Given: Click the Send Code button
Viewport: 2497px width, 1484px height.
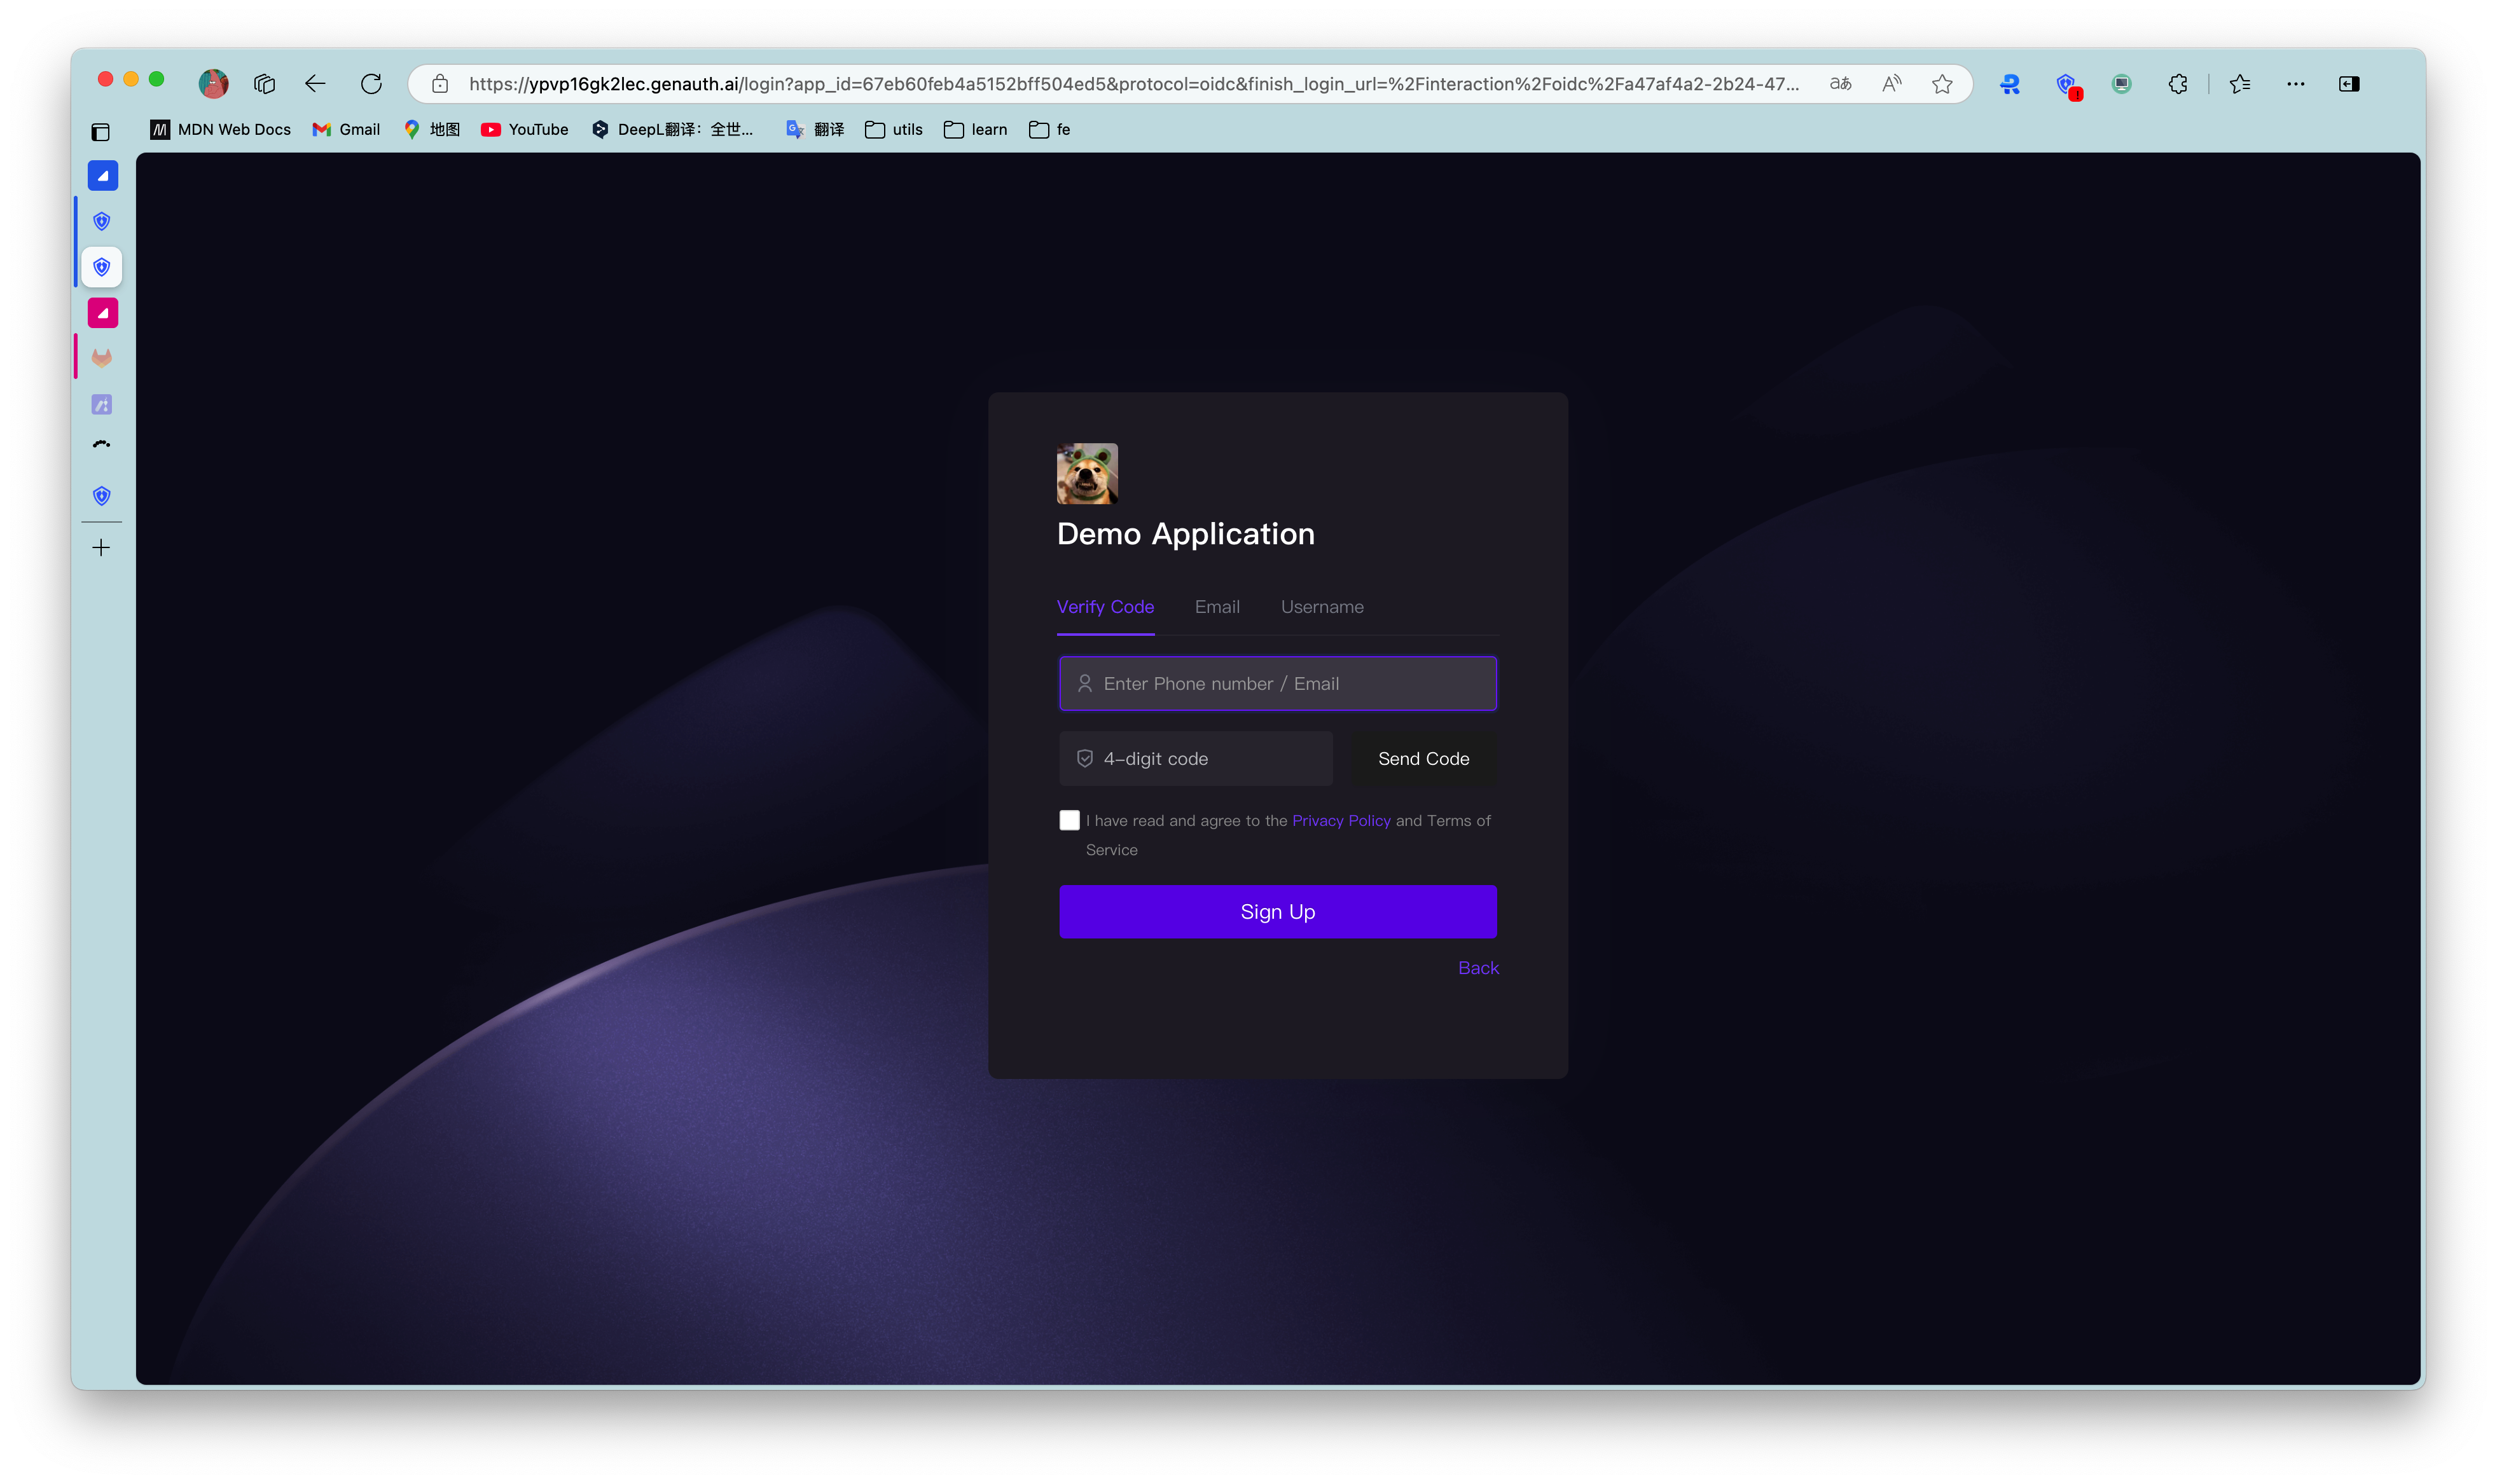Looking at the screenshot, I should pyautogui.click(x=1422, y=758).
